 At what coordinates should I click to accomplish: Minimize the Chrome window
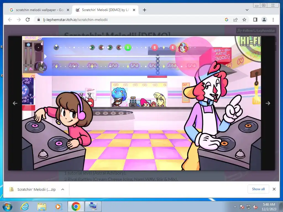pyautogui.click(x=257, y=6)
